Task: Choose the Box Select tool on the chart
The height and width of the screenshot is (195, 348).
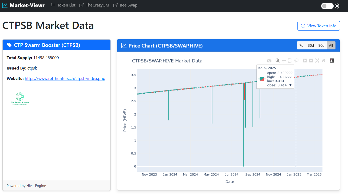Action: tap(290, 61)
